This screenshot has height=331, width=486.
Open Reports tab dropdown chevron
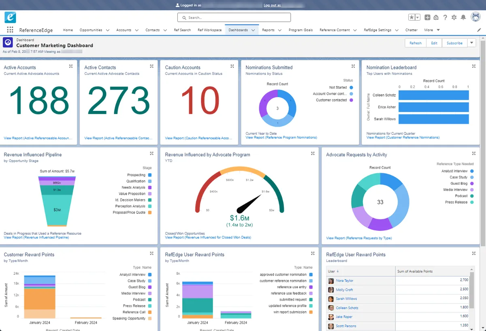[x=280, y=30]
